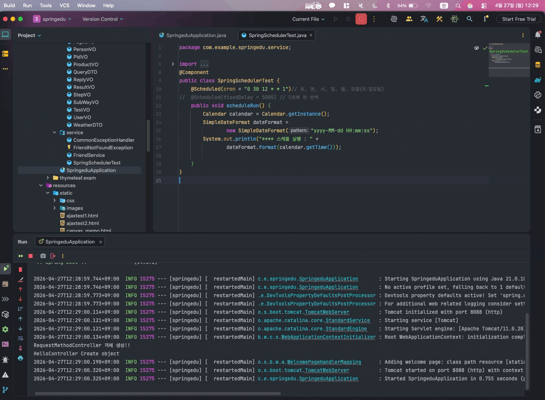Viewport: 545px width, 400px height.
Task: Rerun SpringeduApplication in the Run panel
Action: tap(21, 256)
